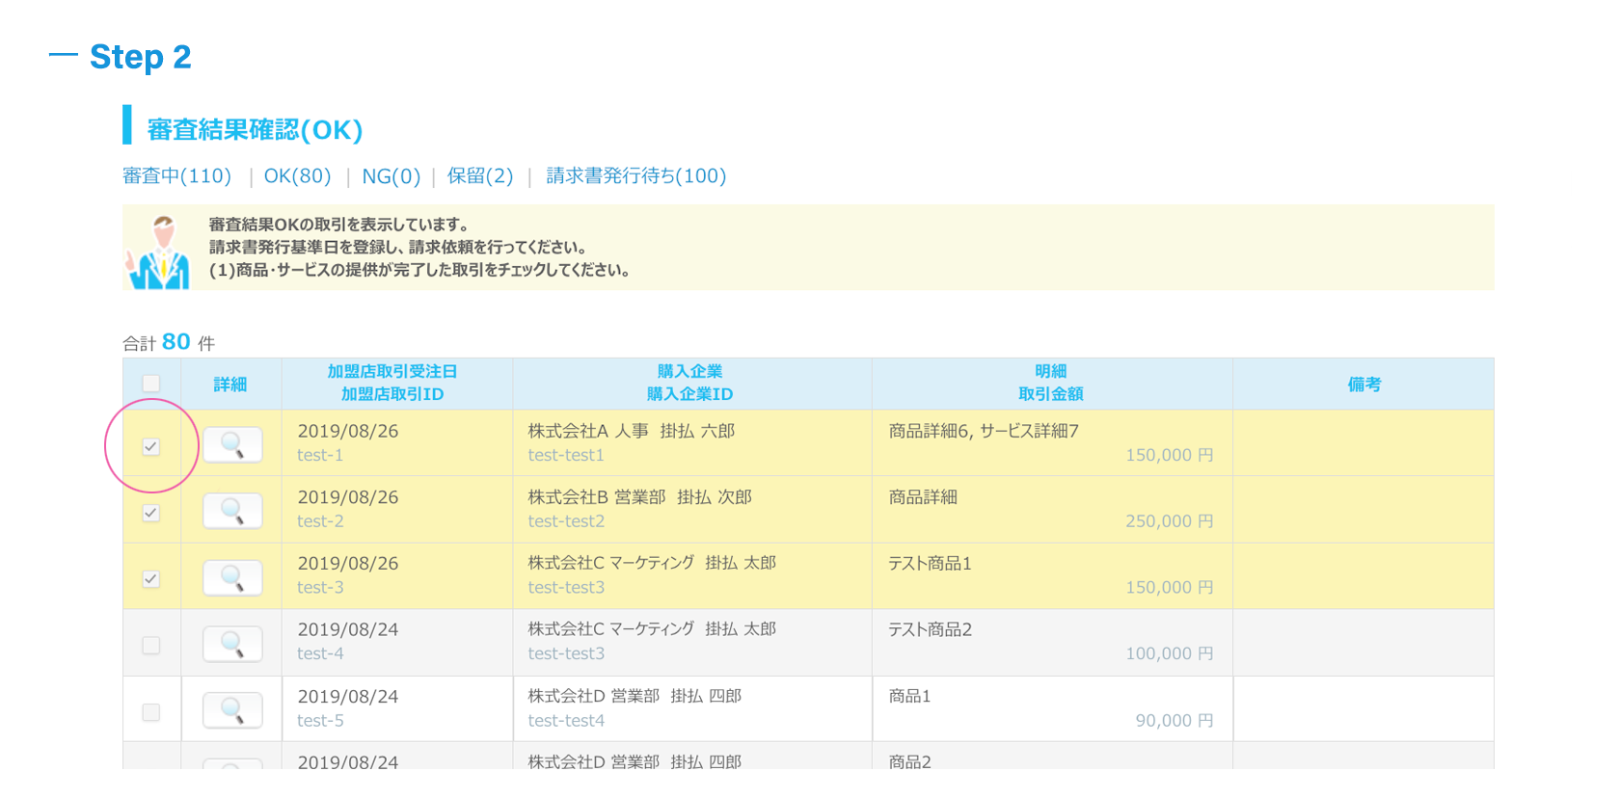Screen dimensions: 1620x798
Task: Check the test-5 transaction checkbox
Action: [151, 712]
